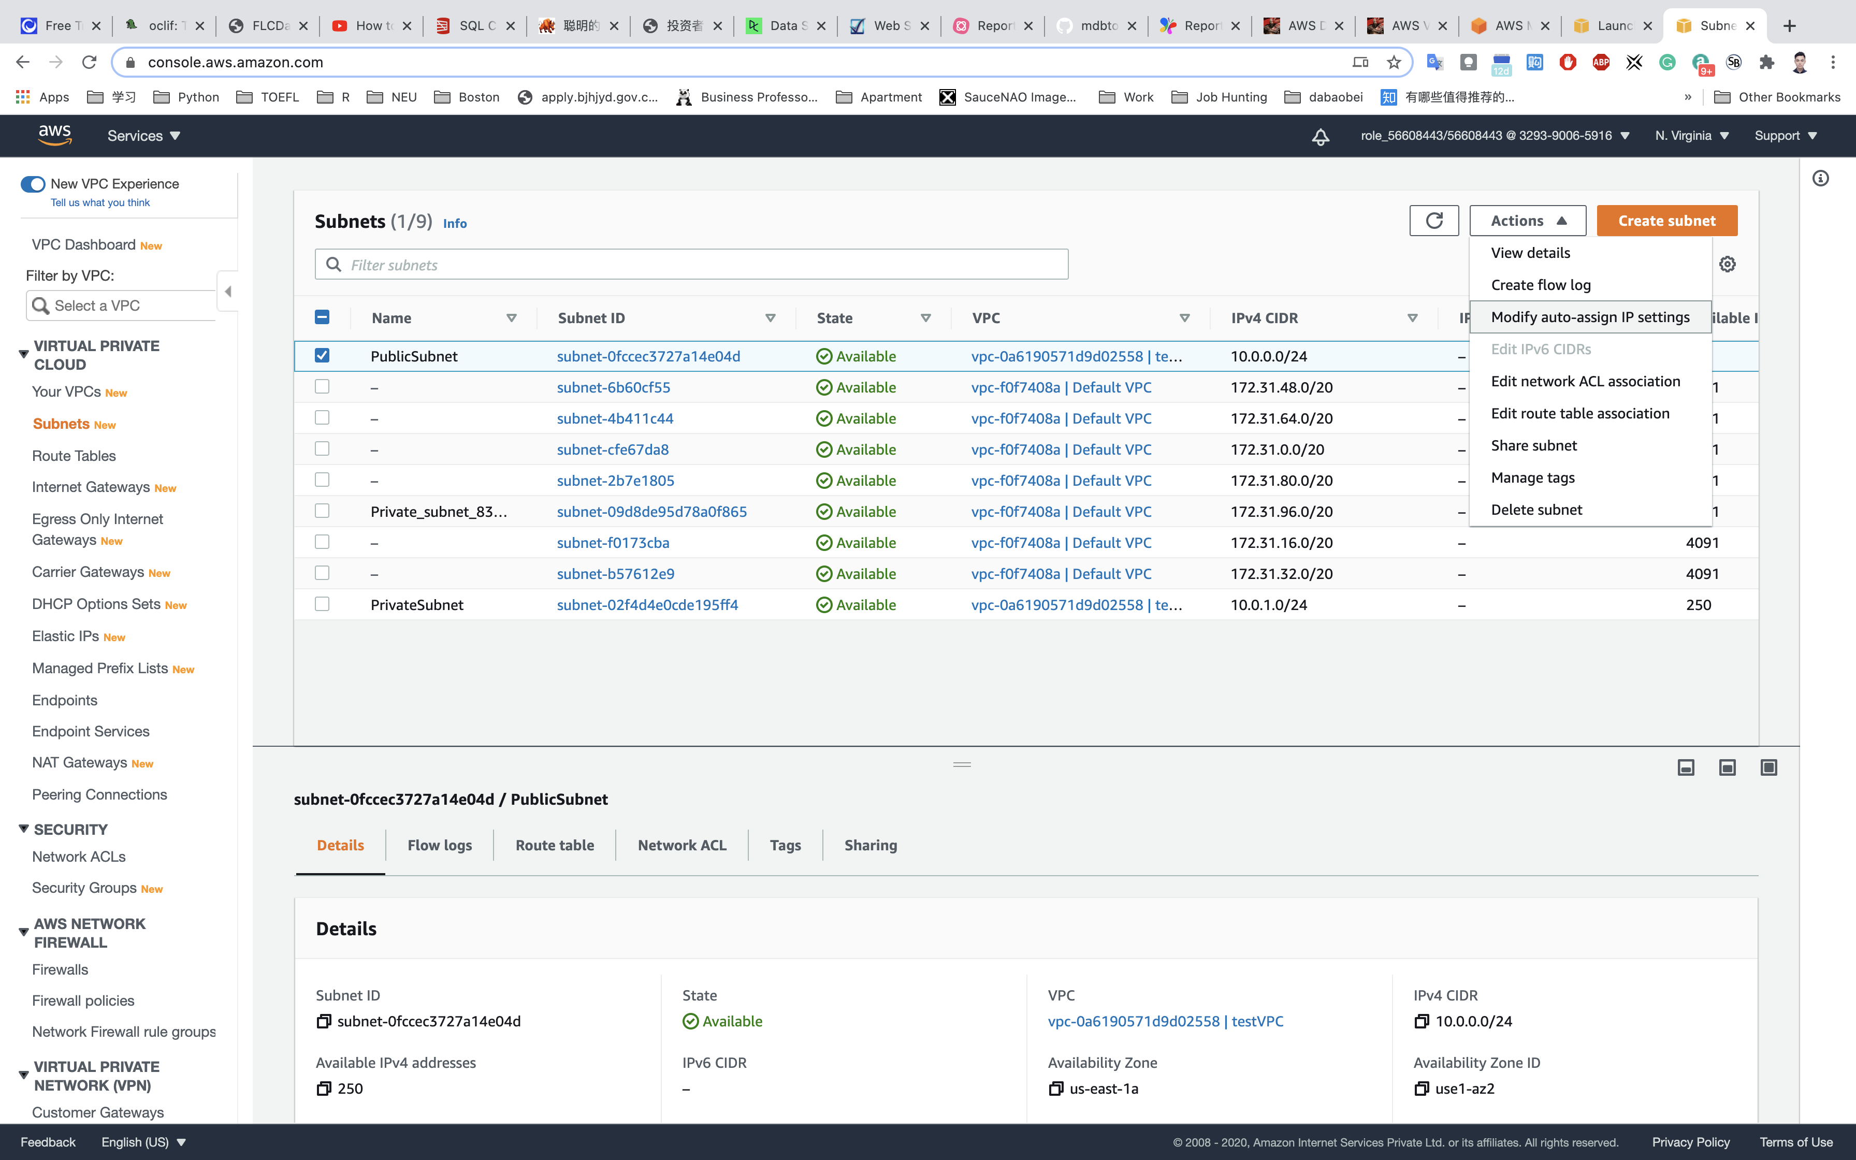Image resolution: width=1856 pixels, height=1160 pixels.
Task: Copy the IPv4 CIDR value icon
Action: coord(1422,1021)
